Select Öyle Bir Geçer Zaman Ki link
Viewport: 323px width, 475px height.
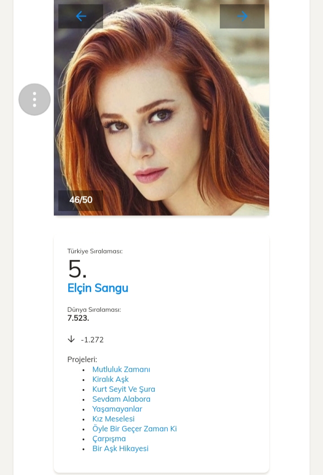135,429
